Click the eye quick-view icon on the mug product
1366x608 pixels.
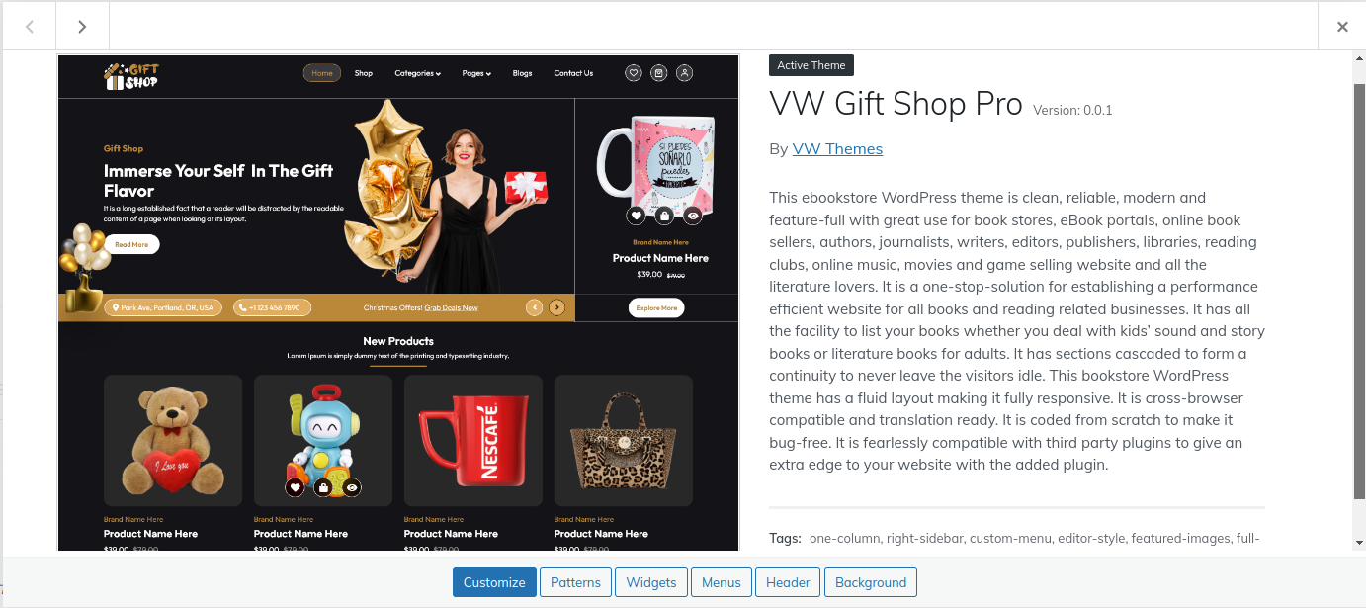[x=693, y=215]
